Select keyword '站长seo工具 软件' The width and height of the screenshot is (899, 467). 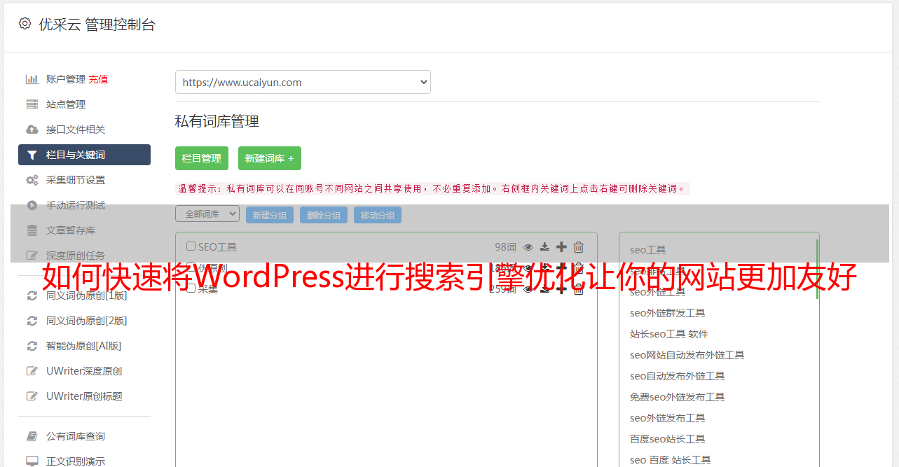(x=669, y=334)
